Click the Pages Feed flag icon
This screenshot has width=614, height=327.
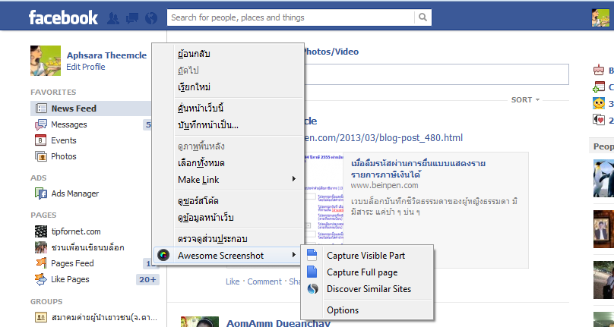click(x=41, y=263)
